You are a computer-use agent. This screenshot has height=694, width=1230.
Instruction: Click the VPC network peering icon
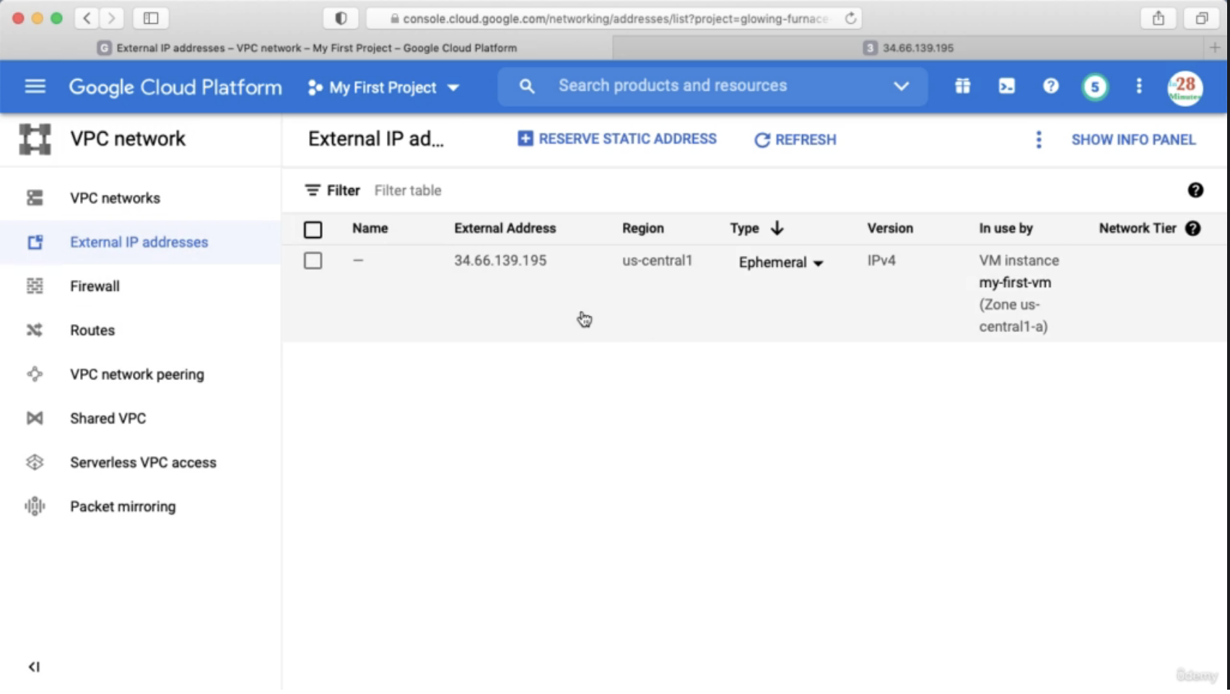pos(35,374)
